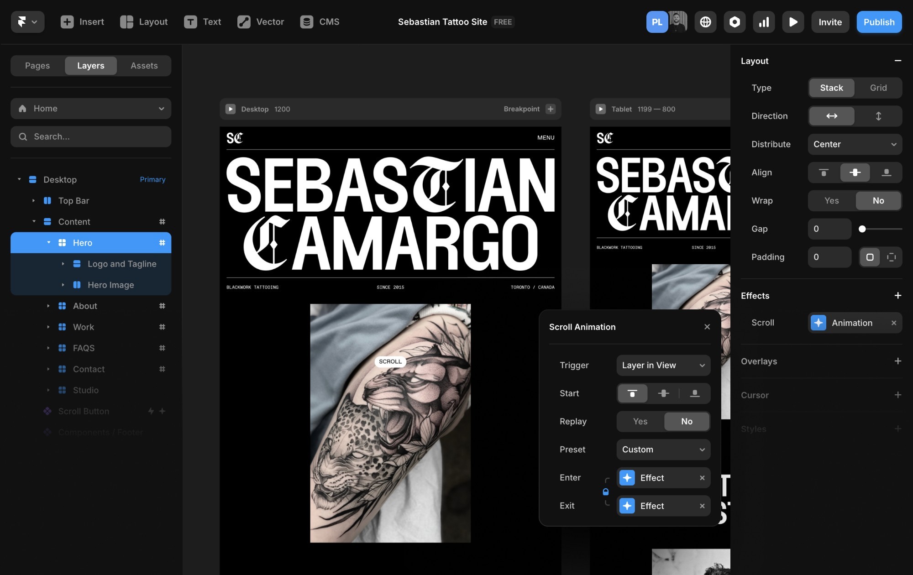Open the CMS database icon

[x=307, y=22]
